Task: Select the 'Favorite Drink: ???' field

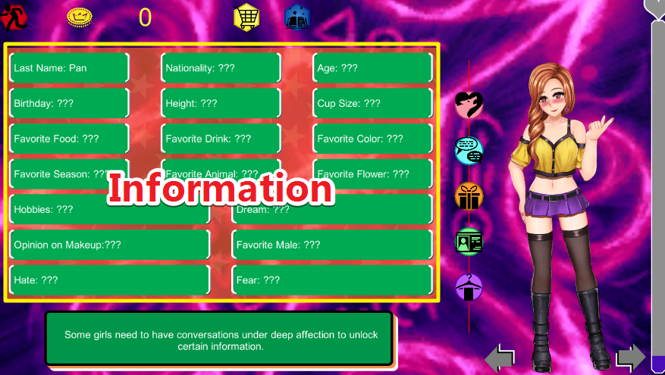Action: [x=221, y=139]
